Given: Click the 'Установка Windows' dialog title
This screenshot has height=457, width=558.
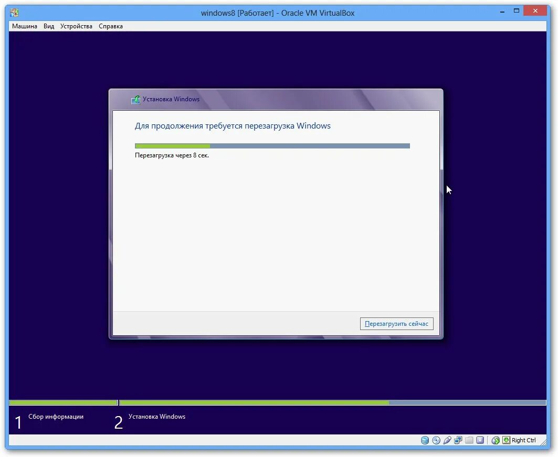Looking at the screenshot, I should pyautogui.click(x=171, y=99).
